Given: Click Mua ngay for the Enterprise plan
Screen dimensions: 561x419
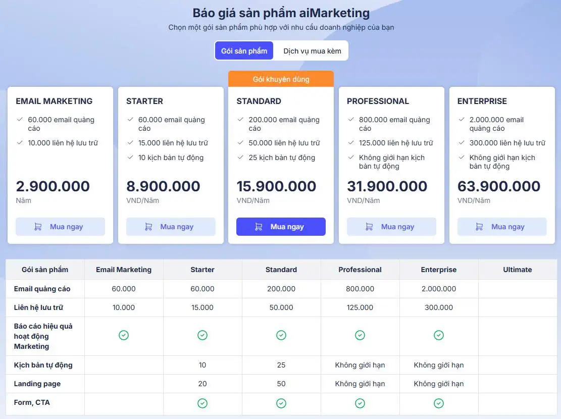Looking at the screenshot, I should [502, 227].
